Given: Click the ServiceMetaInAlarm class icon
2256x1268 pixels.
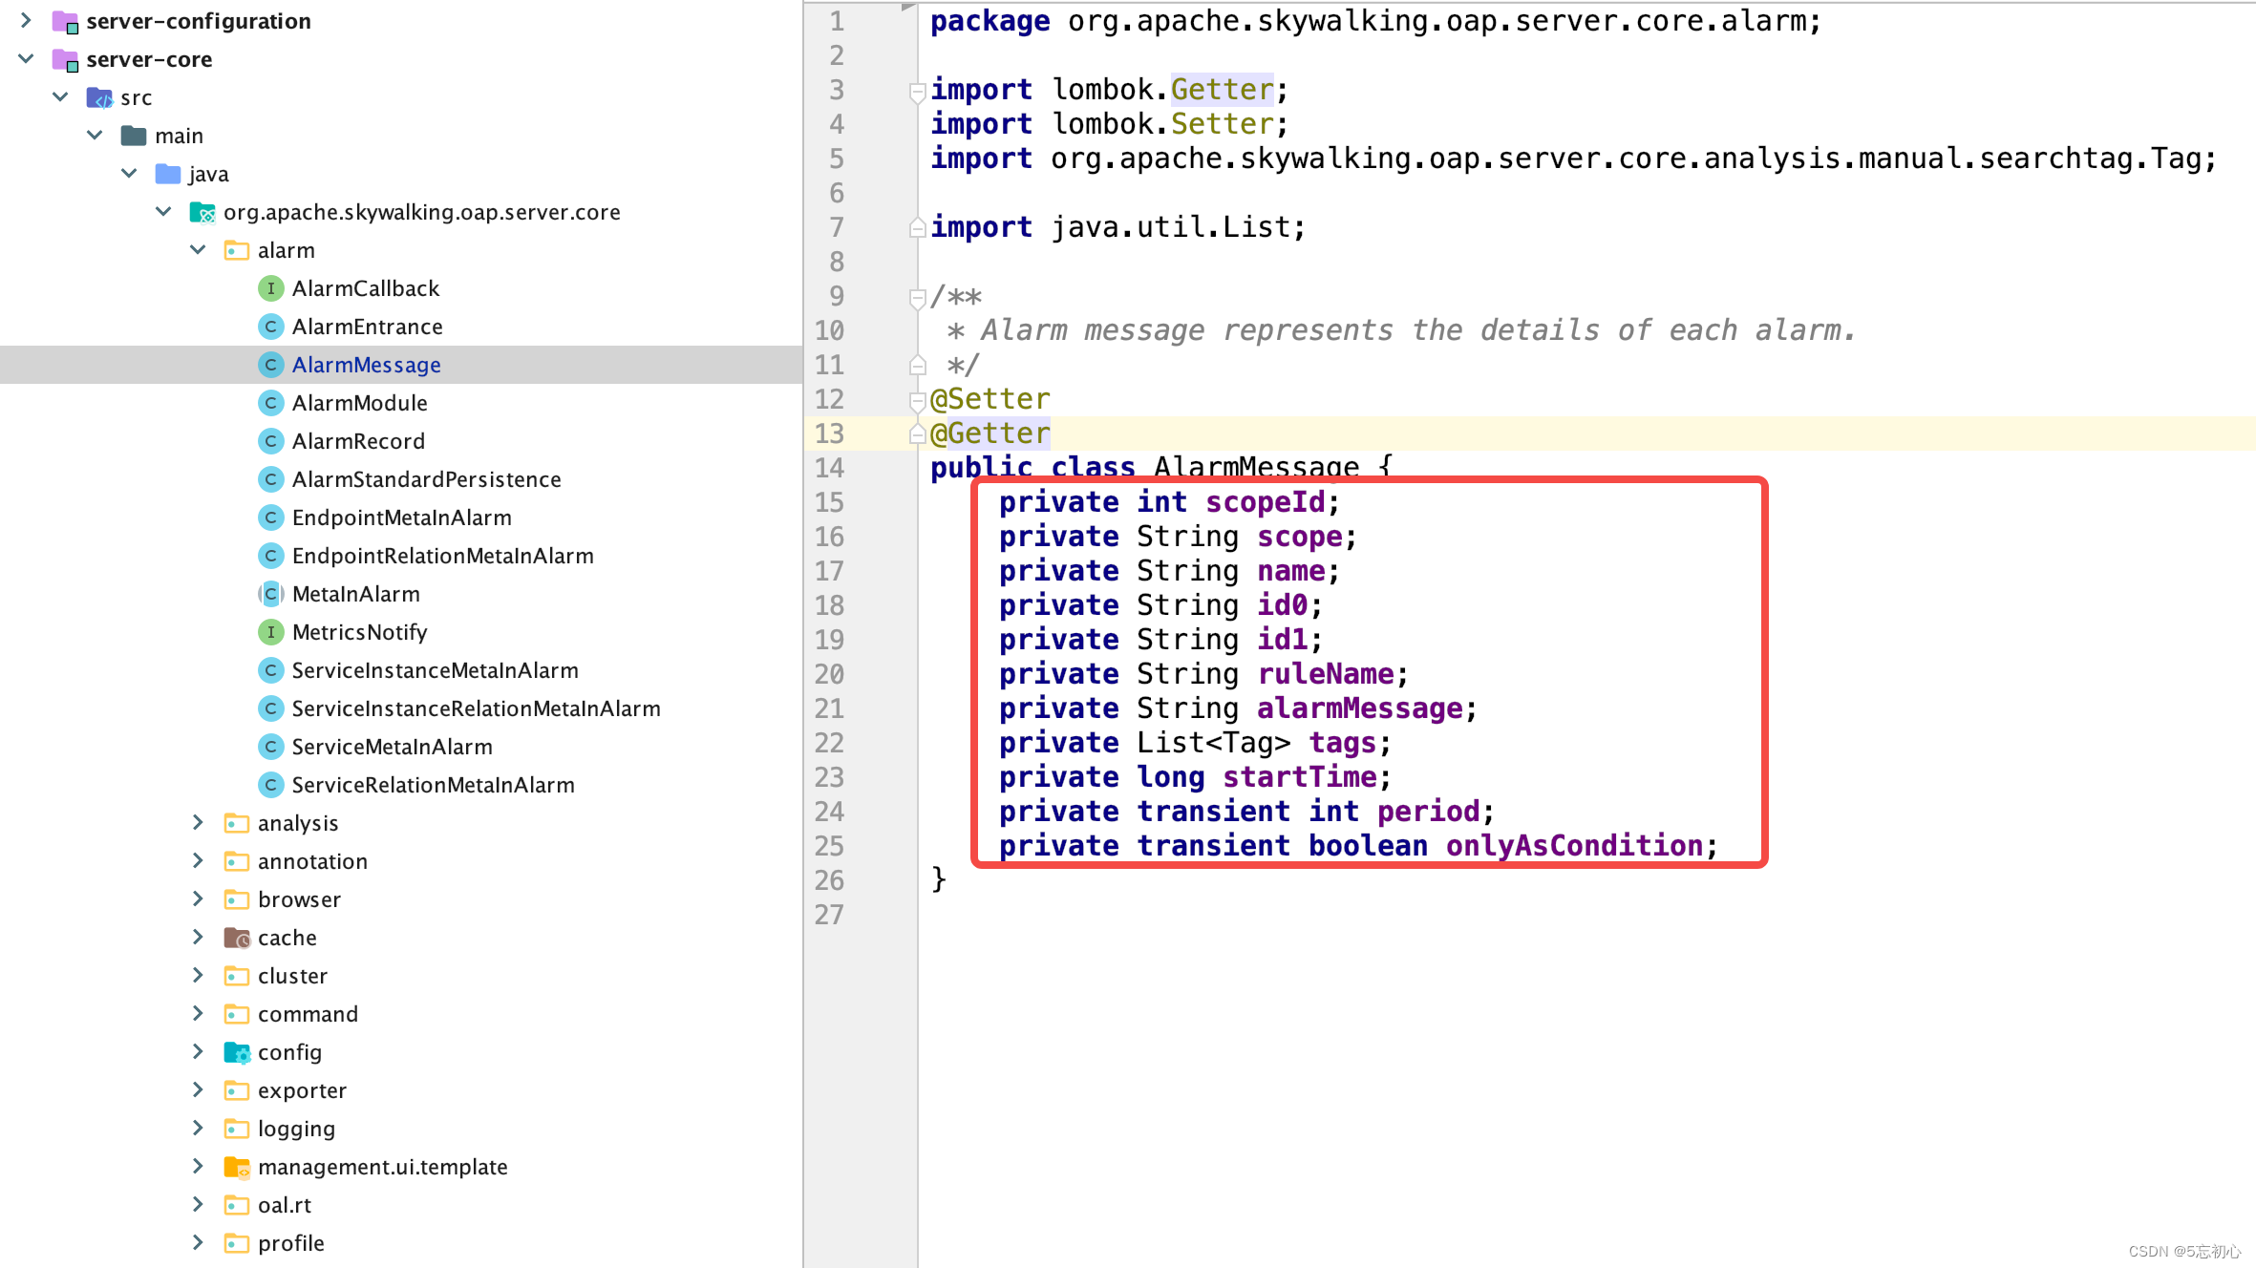Looking at the screenshot, I should click(x=271, y=747).
